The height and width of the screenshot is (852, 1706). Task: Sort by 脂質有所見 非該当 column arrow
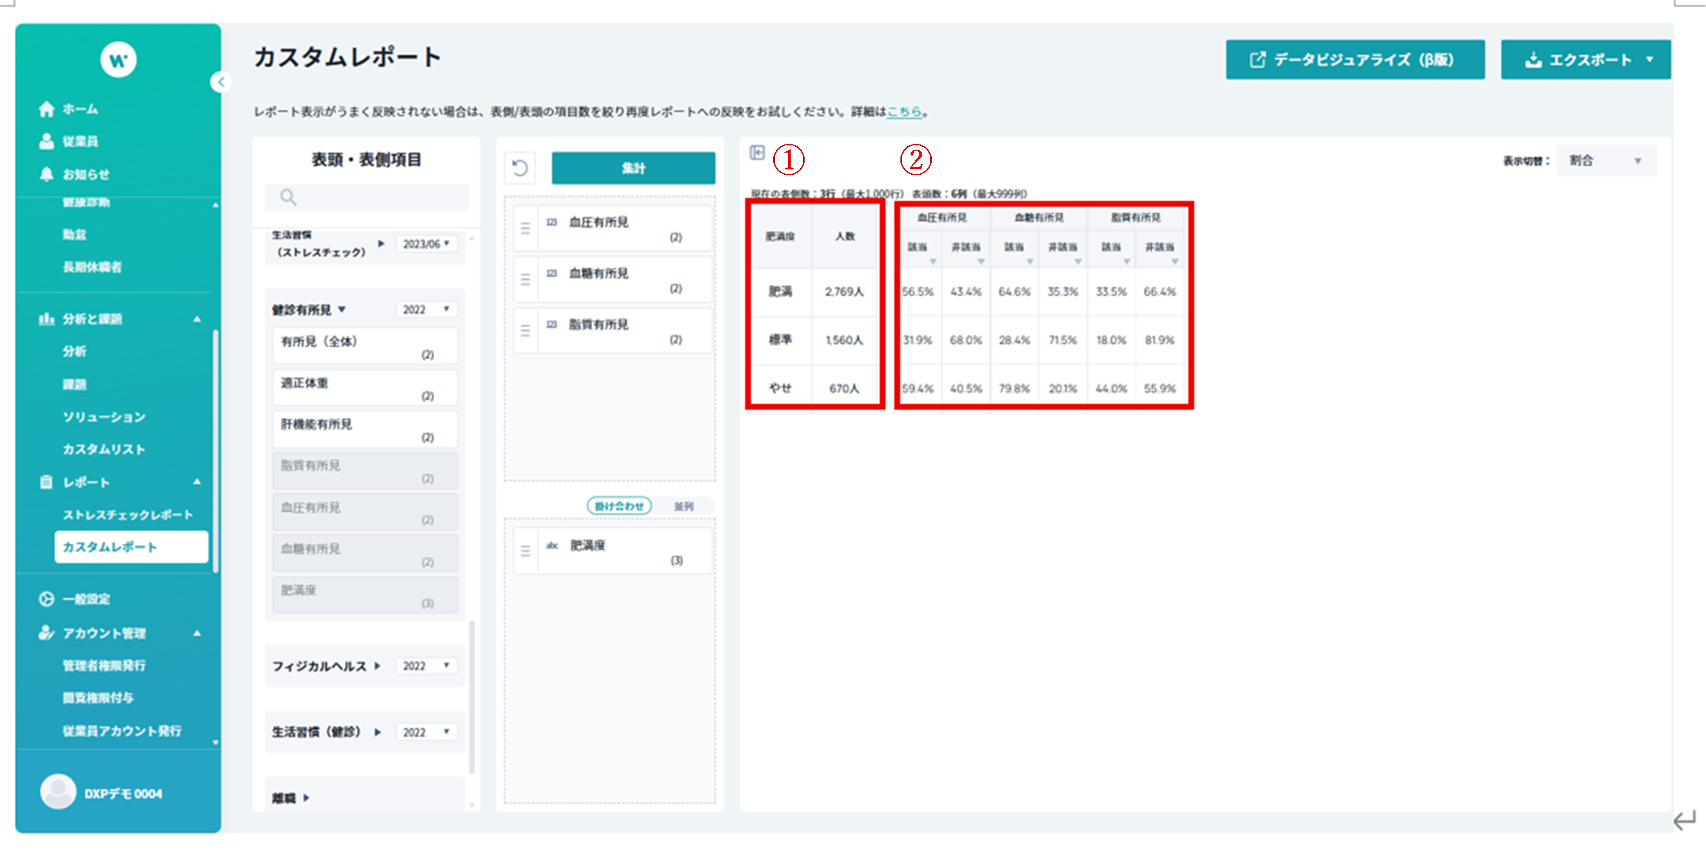point(1174,261)
